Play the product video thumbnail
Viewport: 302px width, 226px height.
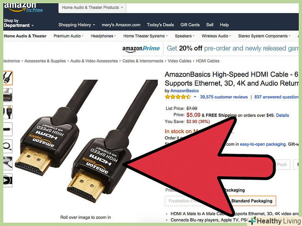(x=8, y=180)
